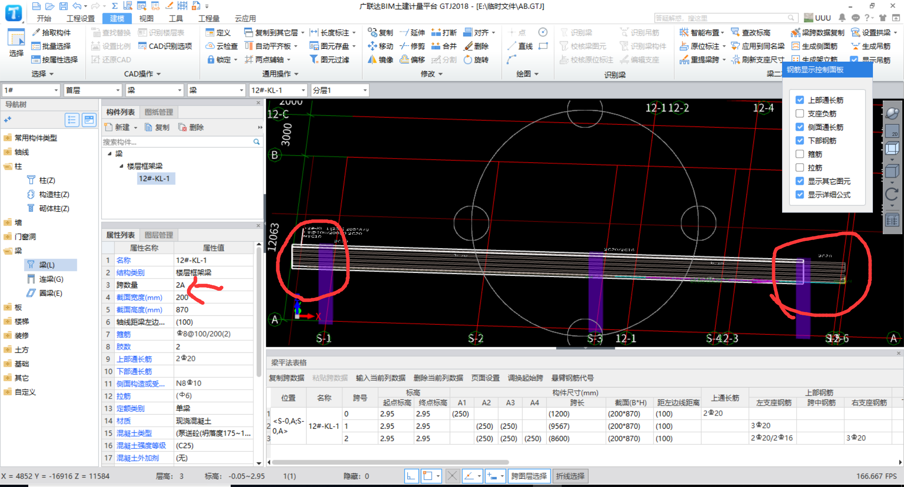This screenshot has height=487, width=904.
Task: Open the 工程量 ribbon tab
Action: click(x=209, y=18)
